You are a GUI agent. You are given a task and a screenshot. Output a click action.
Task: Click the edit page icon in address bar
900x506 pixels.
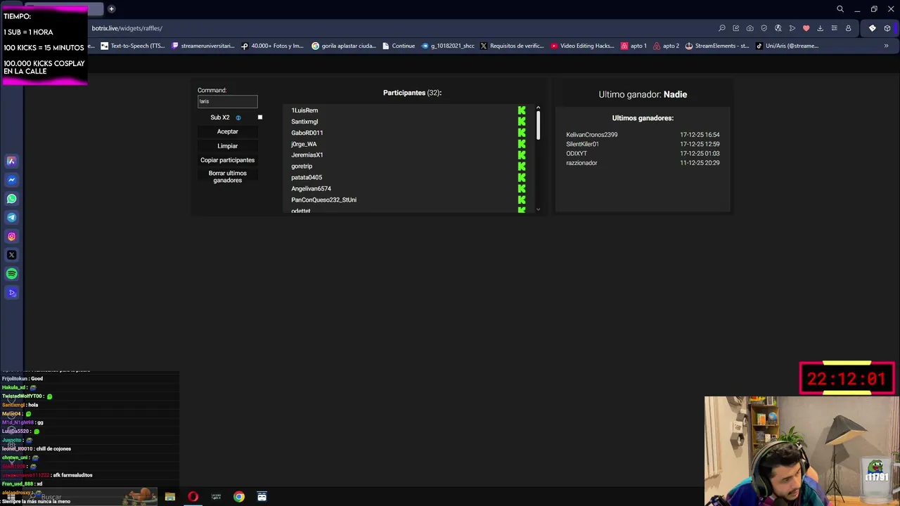point(736,28)
